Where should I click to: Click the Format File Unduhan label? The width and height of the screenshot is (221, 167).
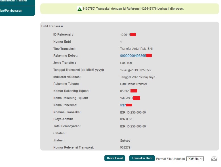(171, 159)
